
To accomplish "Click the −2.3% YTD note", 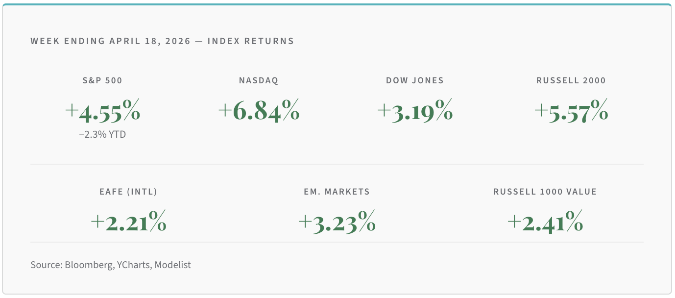I will pos(102,134).
